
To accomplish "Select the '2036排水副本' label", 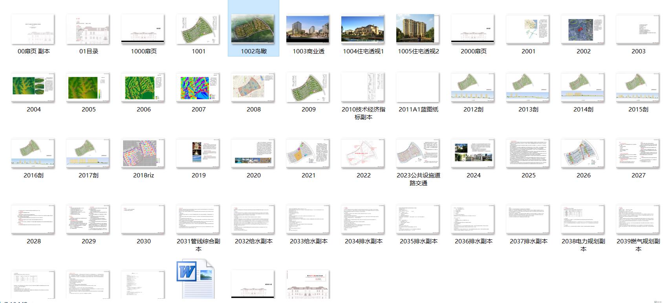I will point(473,241).
